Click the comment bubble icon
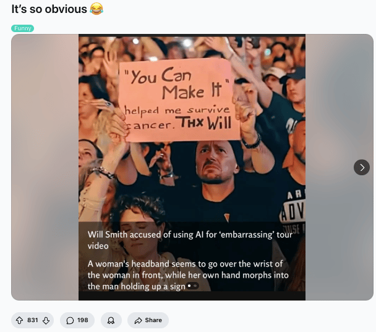 click(x=70, y=320)
